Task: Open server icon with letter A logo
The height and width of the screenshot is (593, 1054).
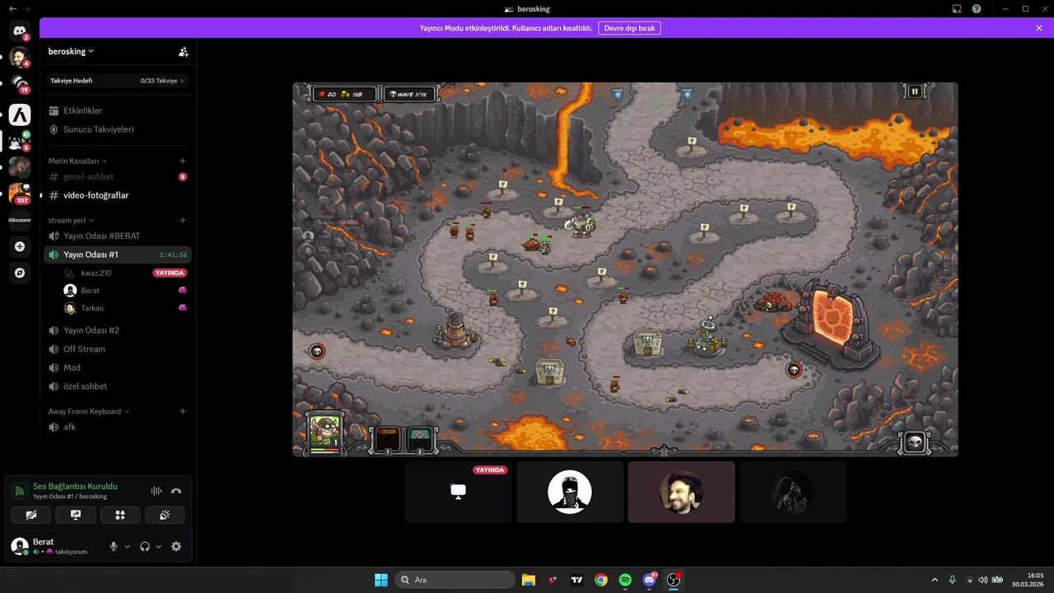Action: click(20, 114)
